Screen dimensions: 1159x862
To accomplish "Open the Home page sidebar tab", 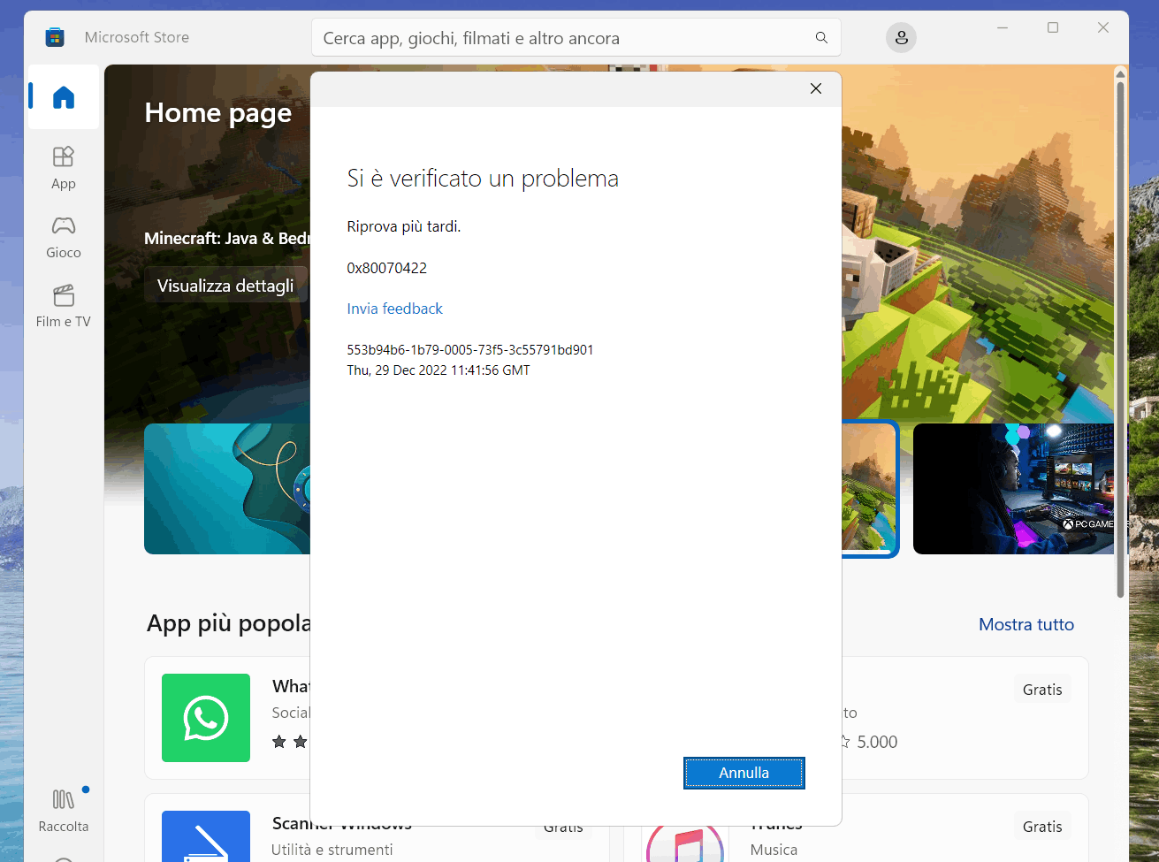I will point(64,97).
